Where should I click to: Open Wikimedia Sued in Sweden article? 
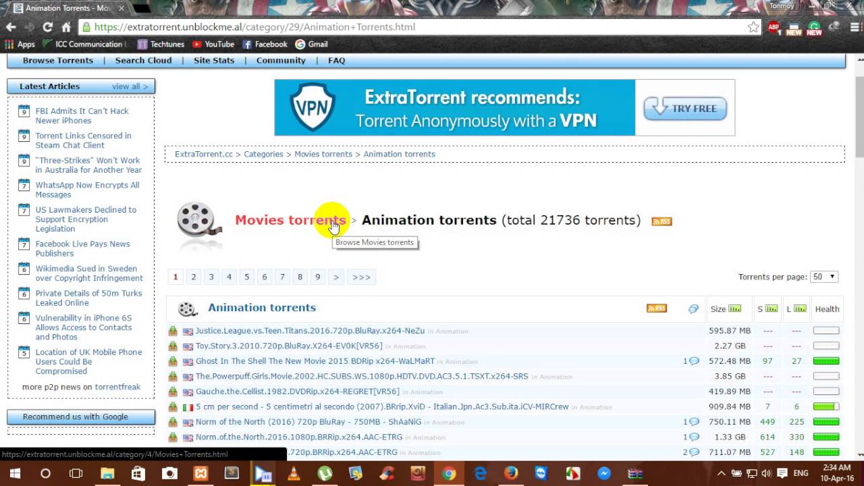click(x=89, y=273)
